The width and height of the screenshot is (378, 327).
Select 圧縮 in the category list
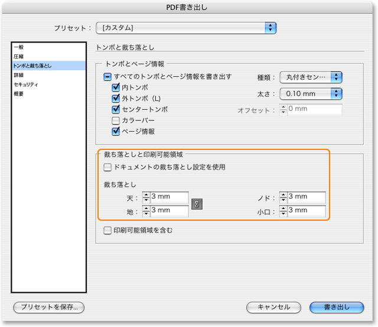(x=19, y=57)
